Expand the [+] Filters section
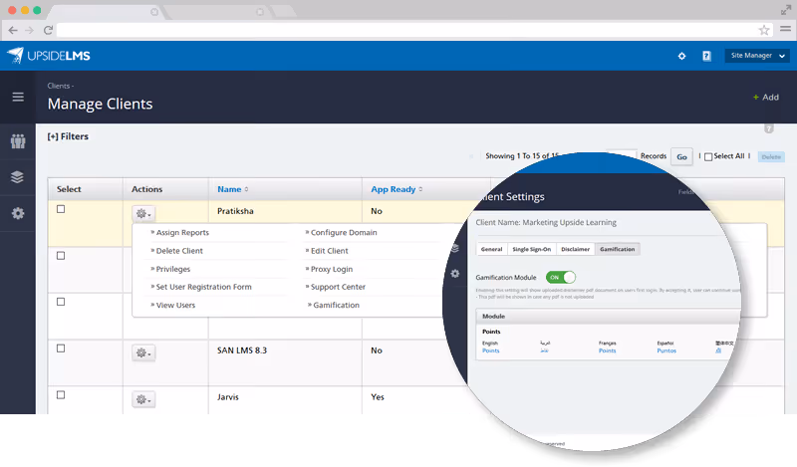The image size is (797, 467). (x=68, y=136)
